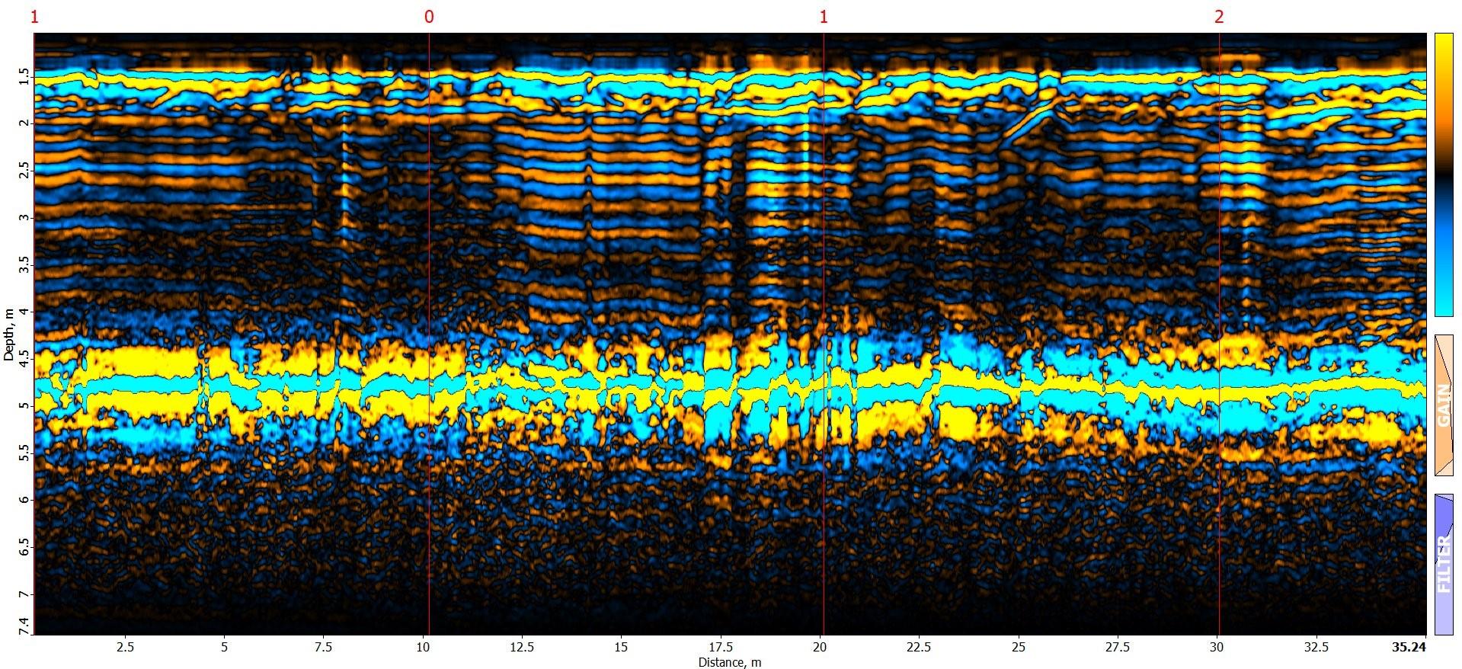1462x669 pixels.
Task: Select the leftmost marker labeled 1
Action: [x=34, y=17]
